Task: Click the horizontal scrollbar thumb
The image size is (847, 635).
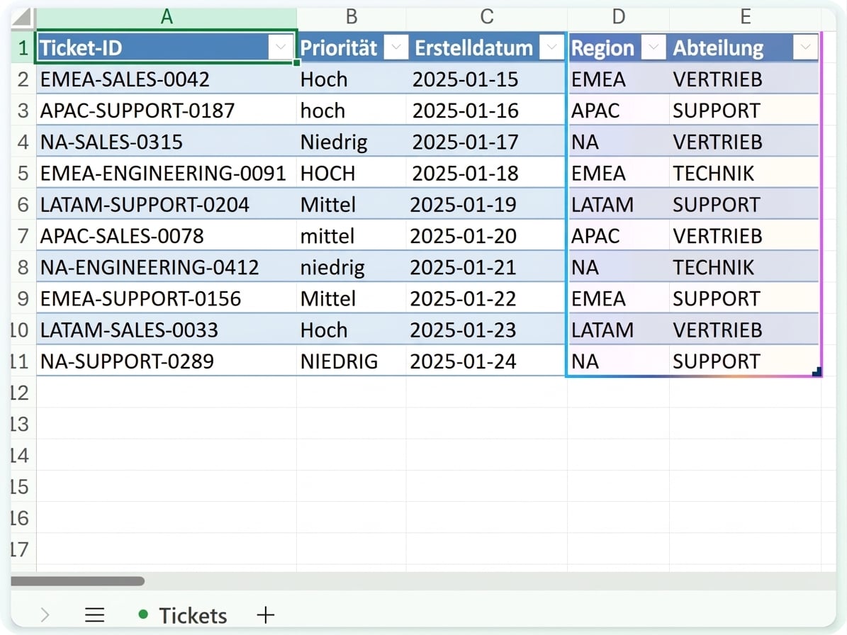Action: tap(78, 581)
